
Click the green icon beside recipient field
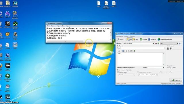(x=158, y=44)
